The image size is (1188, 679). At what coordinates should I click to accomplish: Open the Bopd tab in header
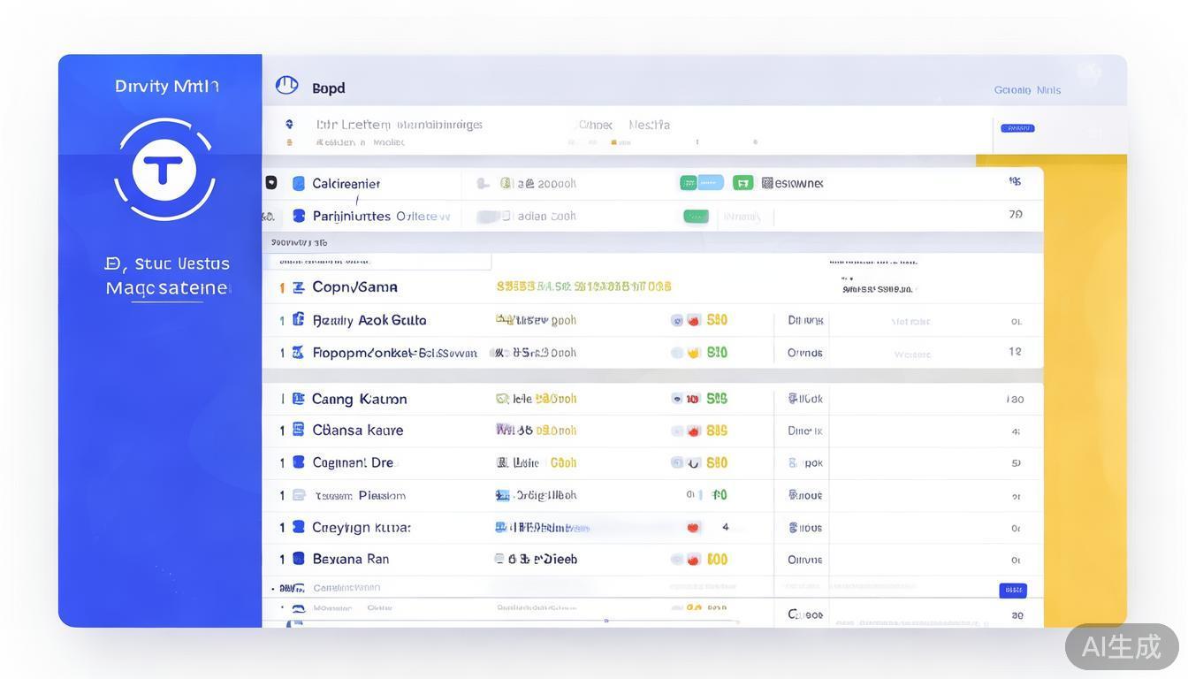[x=328, y=88]
